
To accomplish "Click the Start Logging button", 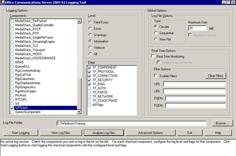I will 21,133.
